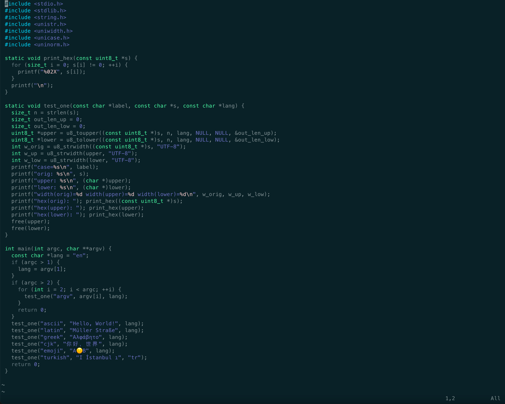Click lang = argv[1]; assignment
This screenshot has height=404, width=505.
tap(42, 269)
